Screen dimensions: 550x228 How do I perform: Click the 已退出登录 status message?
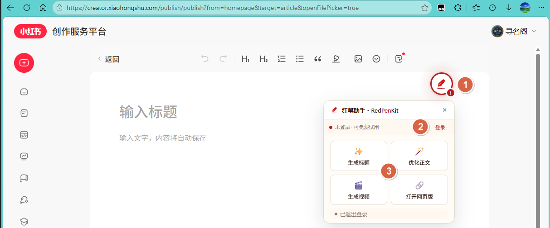[354, 214]
